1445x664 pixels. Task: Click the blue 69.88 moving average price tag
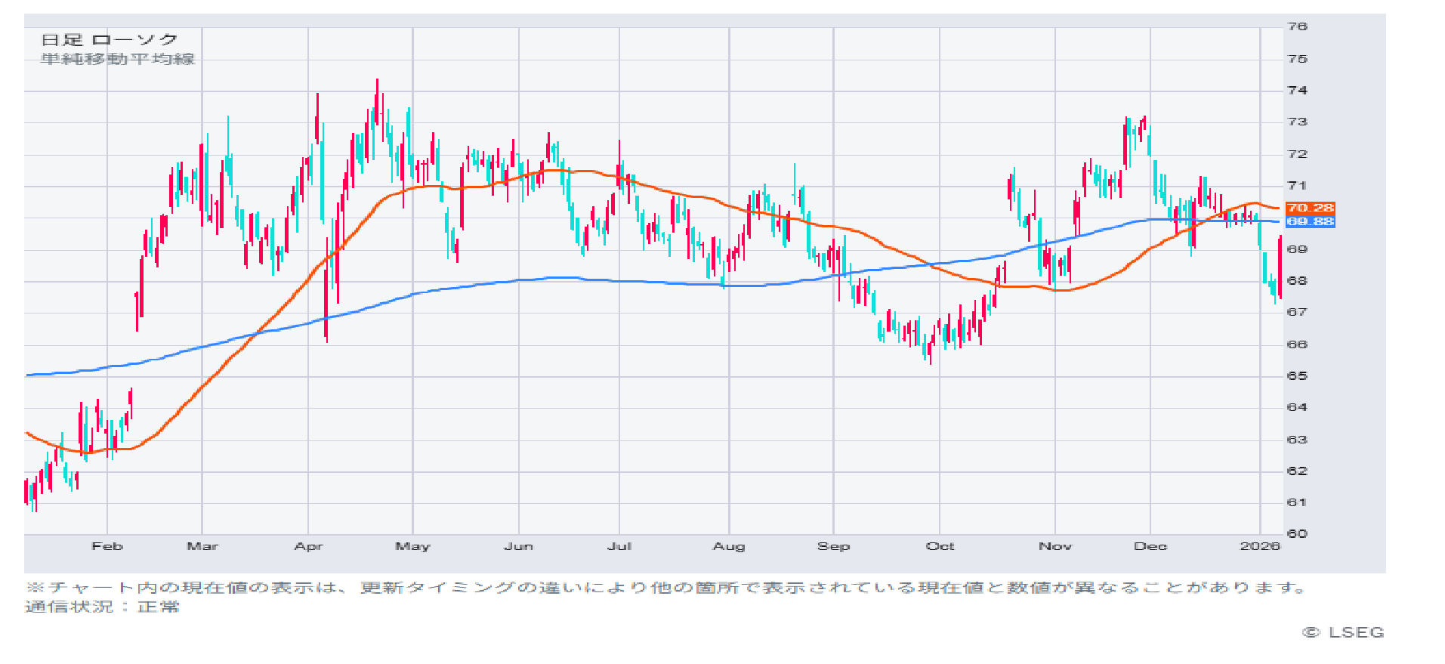(1310, 221)
